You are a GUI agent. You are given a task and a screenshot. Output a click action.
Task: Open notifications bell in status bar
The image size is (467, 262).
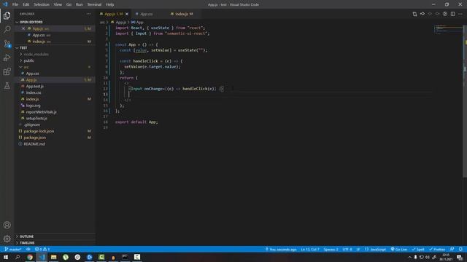pos(460,249)
